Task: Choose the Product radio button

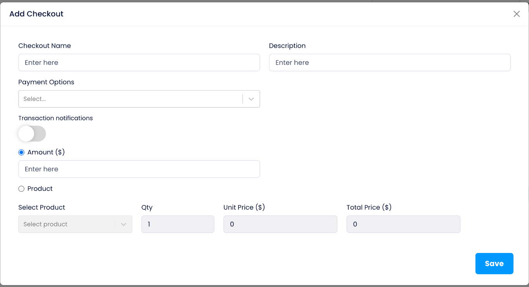Action: (x=21, y=189)
